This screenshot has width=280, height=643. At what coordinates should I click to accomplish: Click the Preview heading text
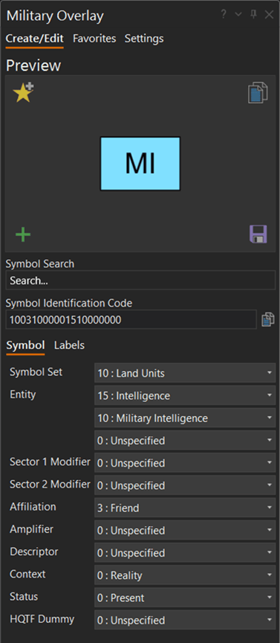tap(33, 65)
